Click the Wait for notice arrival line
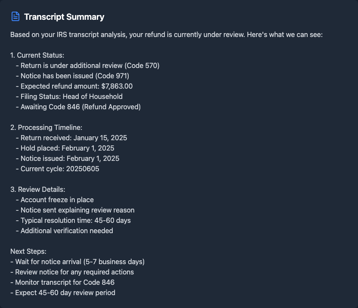 click(x=80, y=262)
